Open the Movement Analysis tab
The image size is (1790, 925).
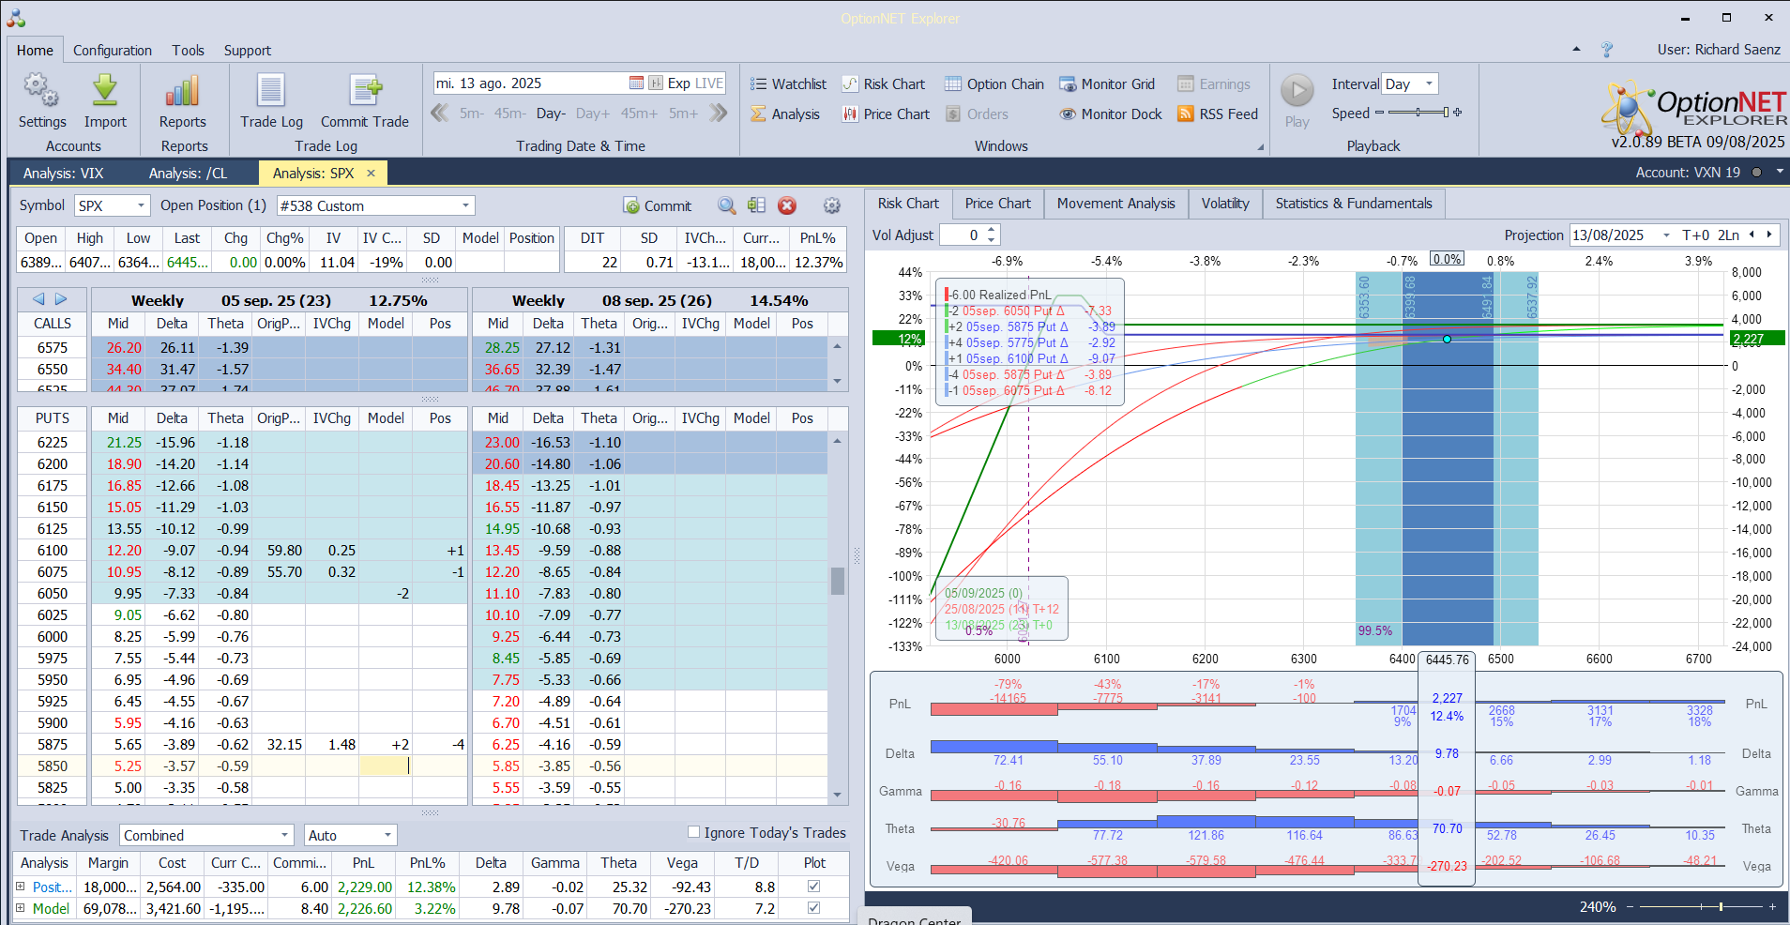1115,204
